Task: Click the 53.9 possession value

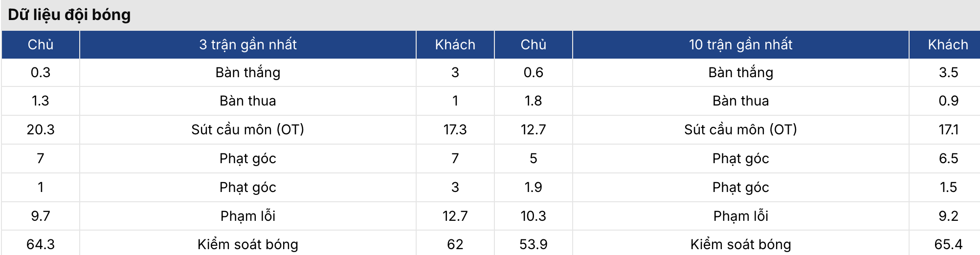Action: 533,244
